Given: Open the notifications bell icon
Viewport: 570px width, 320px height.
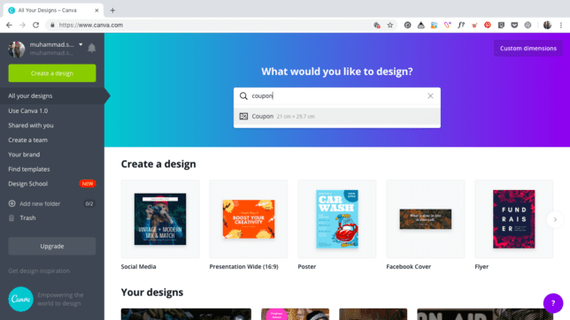Looking at the screenshot, I should tap(92, 48).
